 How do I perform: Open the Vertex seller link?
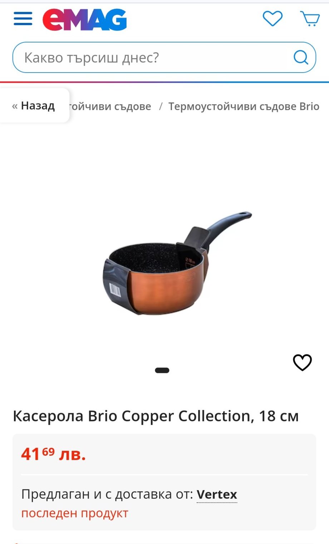click(217, 494)
